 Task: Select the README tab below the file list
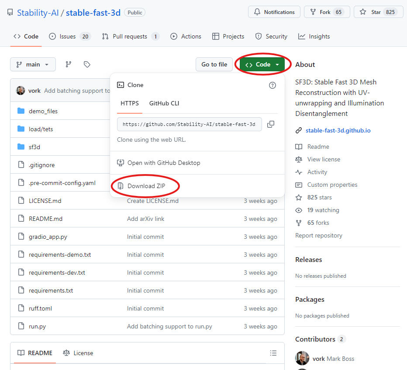coord(35,353)
